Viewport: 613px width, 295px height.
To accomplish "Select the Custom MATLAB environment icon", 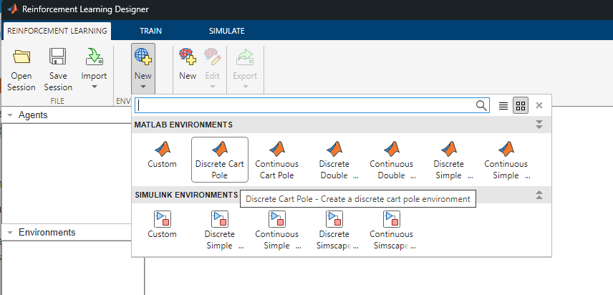I will coord(162,150).
